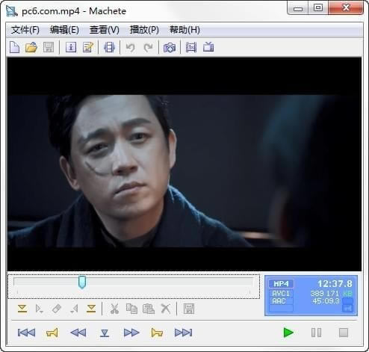Viewport: 369px width, 352px height.
Task: Go to next key frame
Action: click(157, 333)
